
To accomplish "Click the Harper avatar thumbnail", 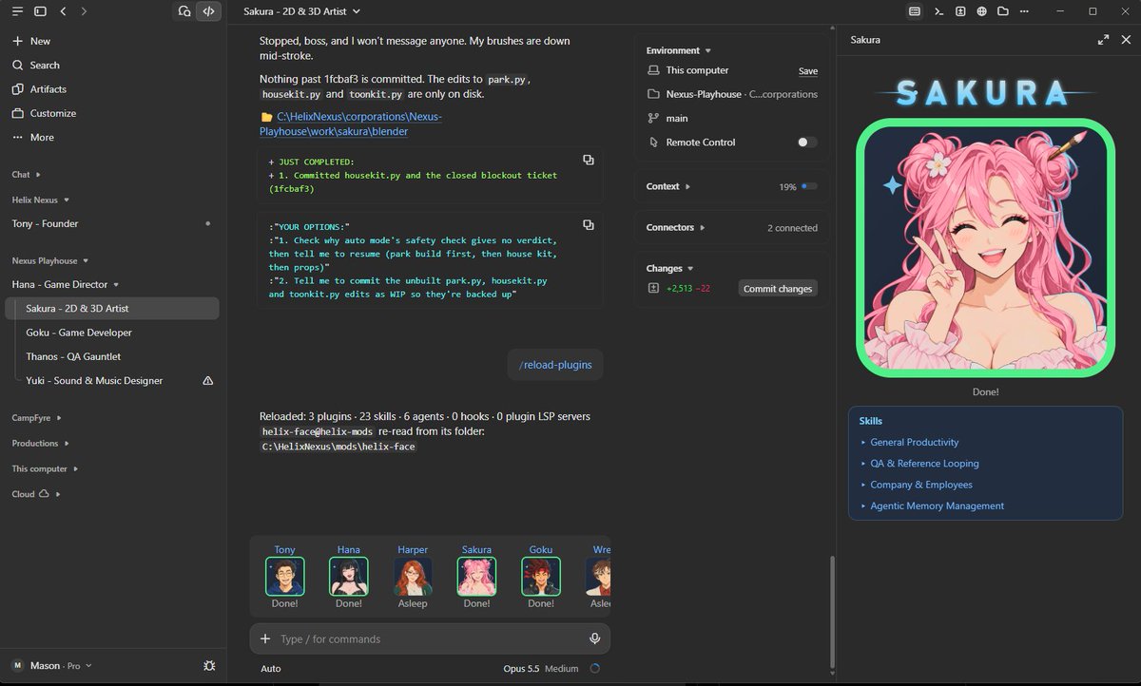I will click(x=413, y=576).
